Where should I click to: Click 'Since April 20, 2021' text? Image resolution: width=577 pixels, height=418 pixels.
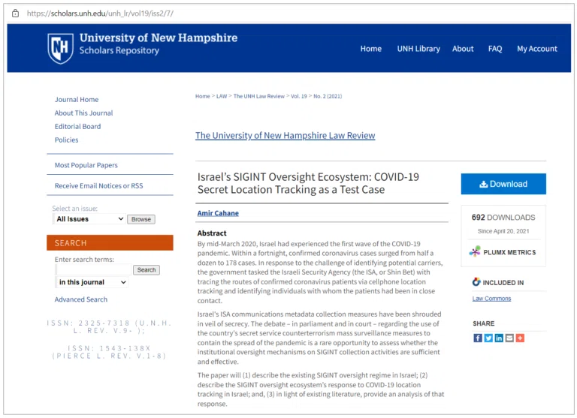pos(503,231)
